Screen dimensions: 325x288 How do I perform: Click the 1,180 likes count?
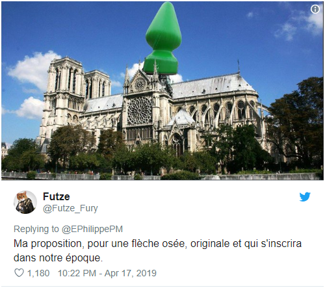point(38,273)
